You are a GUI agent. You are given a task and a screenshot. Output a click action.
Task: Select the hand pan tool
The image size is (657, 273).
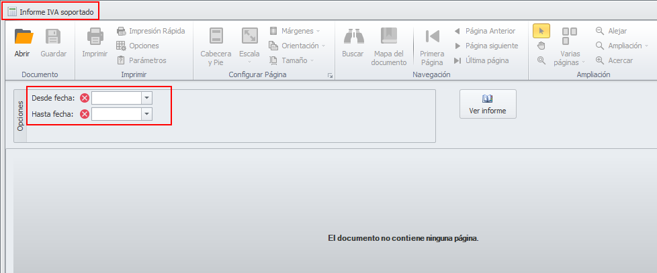pos(541,46)
